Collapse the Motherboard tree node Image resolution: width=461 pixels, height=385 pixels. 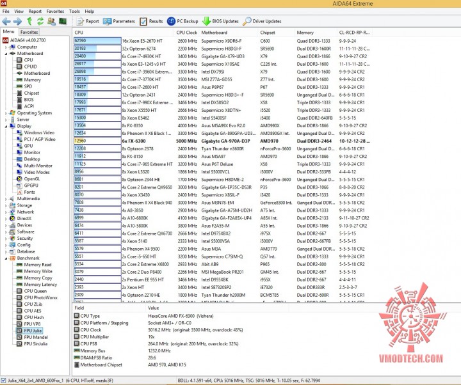6,54
